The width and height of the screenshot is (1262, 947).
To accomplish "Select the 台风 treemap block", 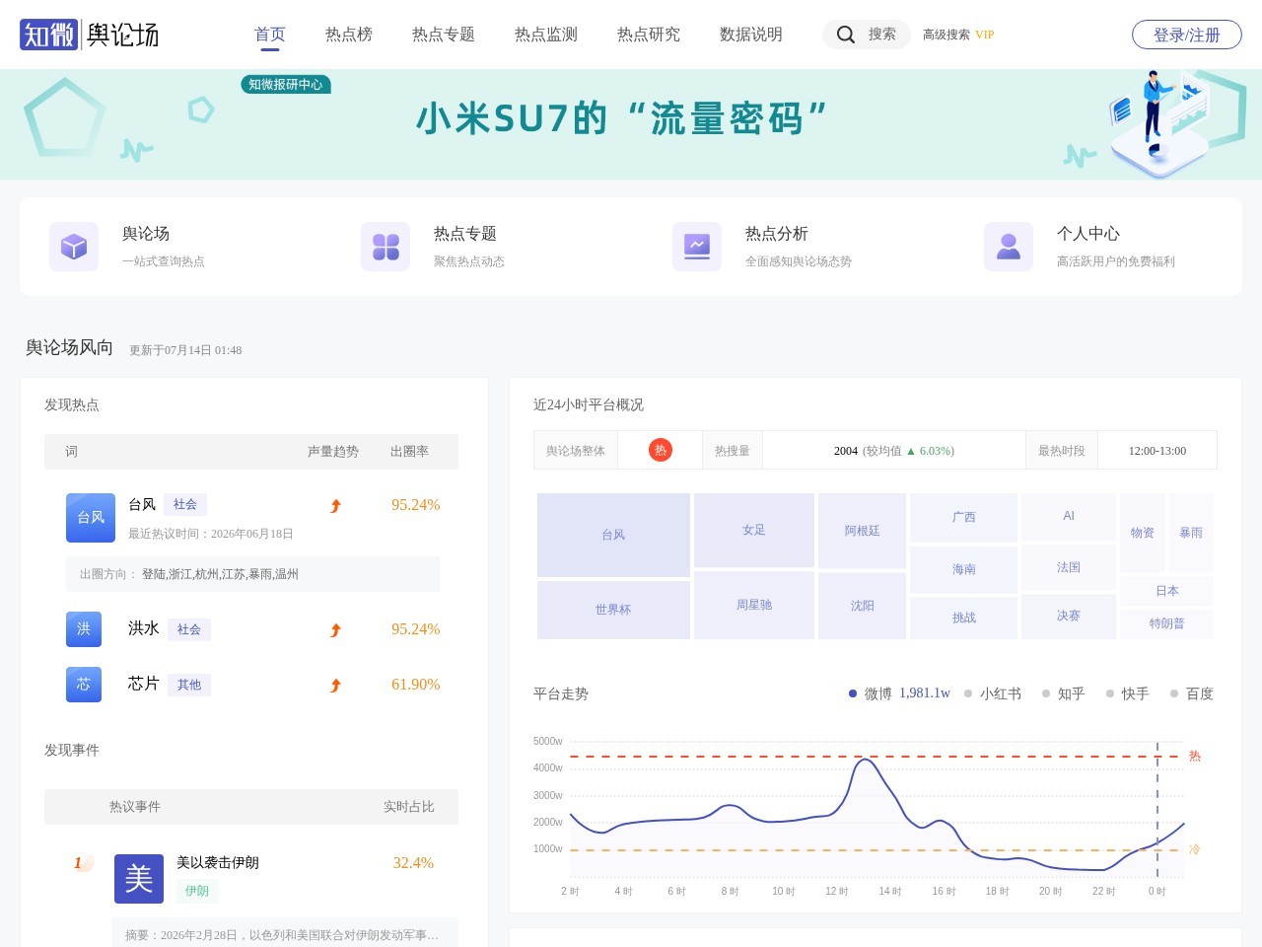I will (613, 535).
